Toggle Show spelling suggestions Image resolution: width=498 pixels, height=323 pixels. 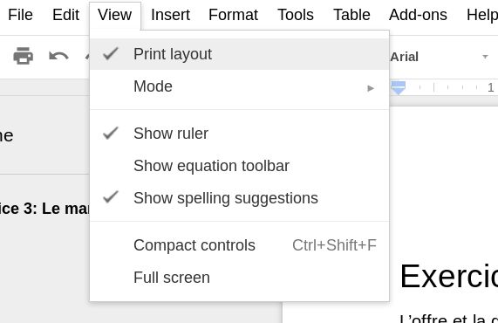[x=240, y=198]
